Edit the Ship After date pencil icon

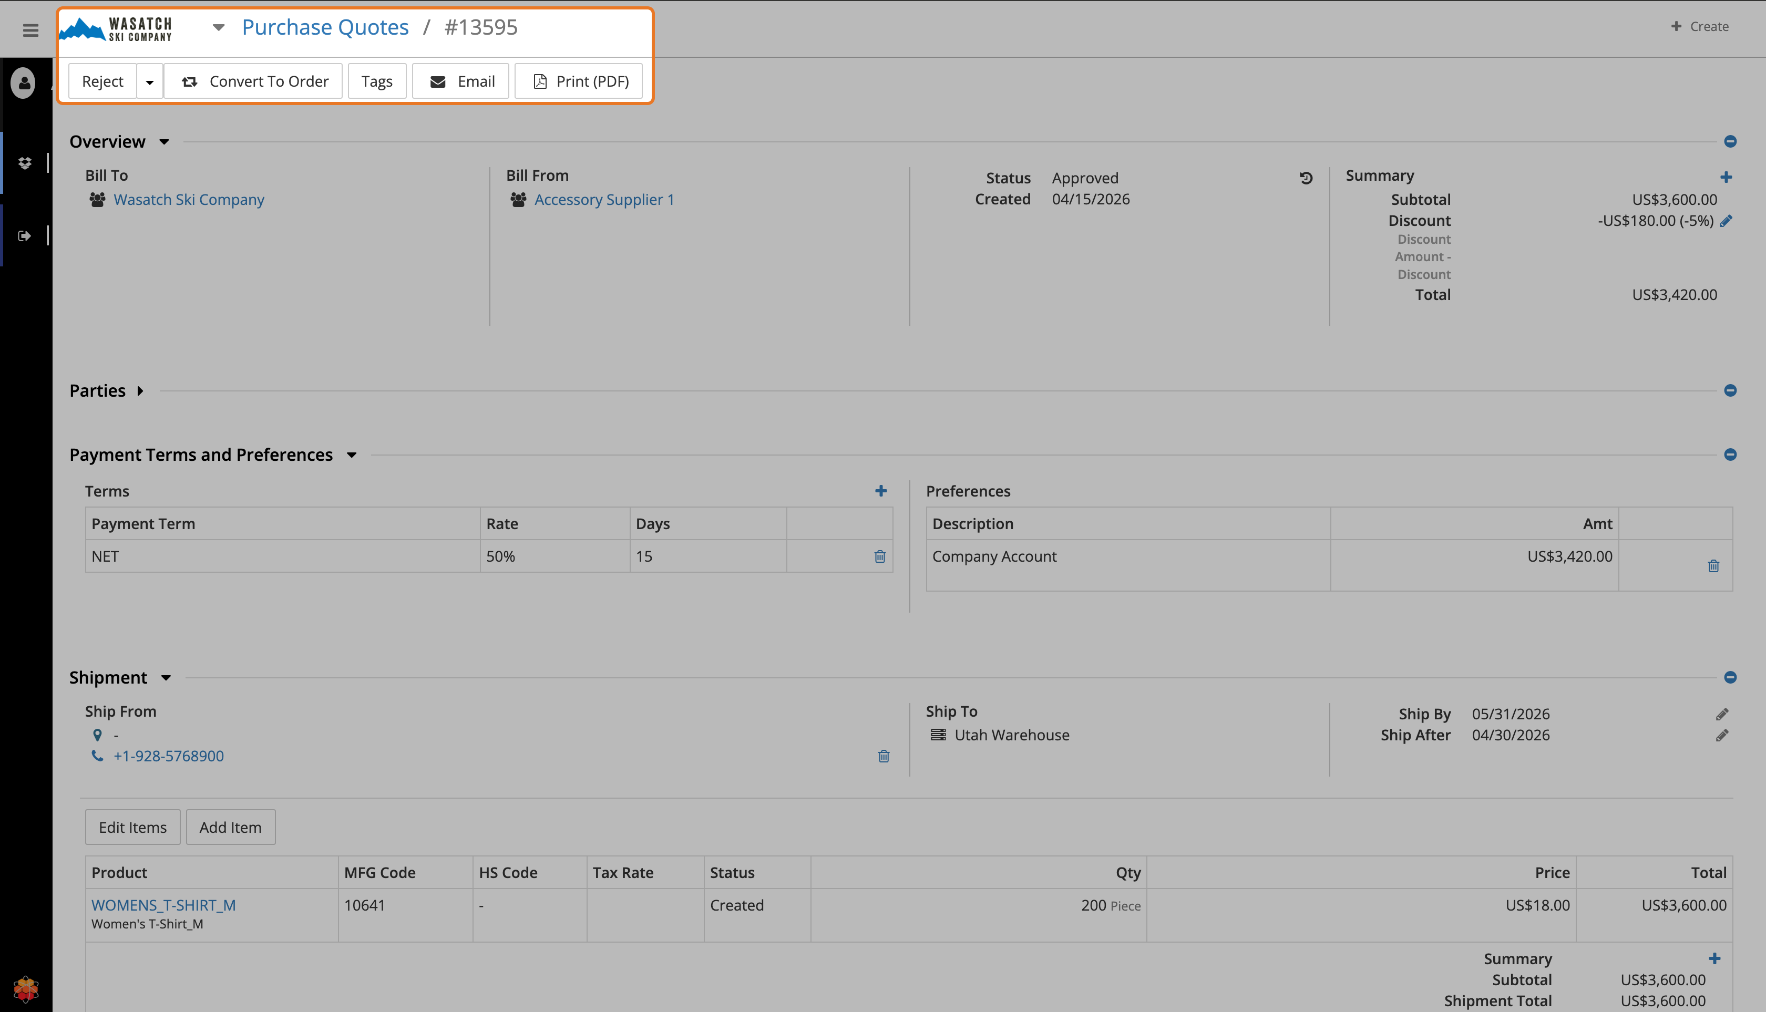tap(1722, 736)
